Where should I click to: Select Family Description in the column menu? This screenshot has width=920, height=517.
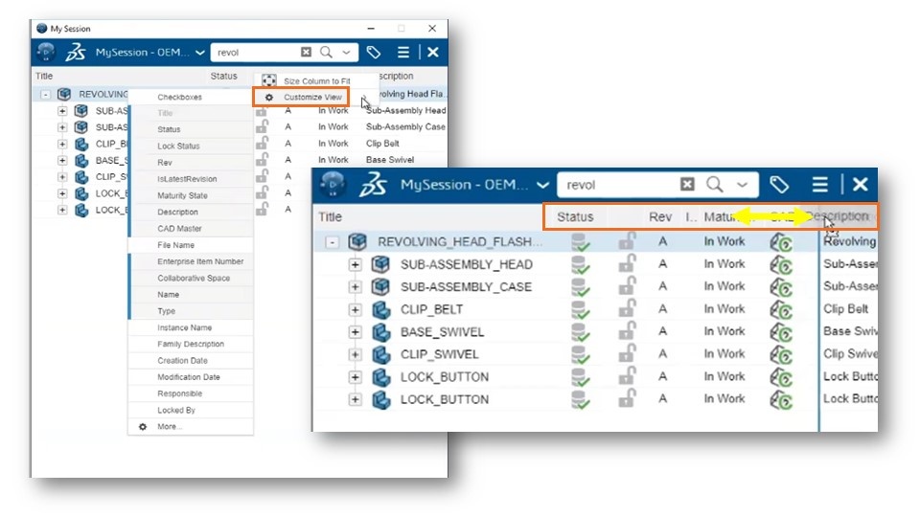click(191, 344)
